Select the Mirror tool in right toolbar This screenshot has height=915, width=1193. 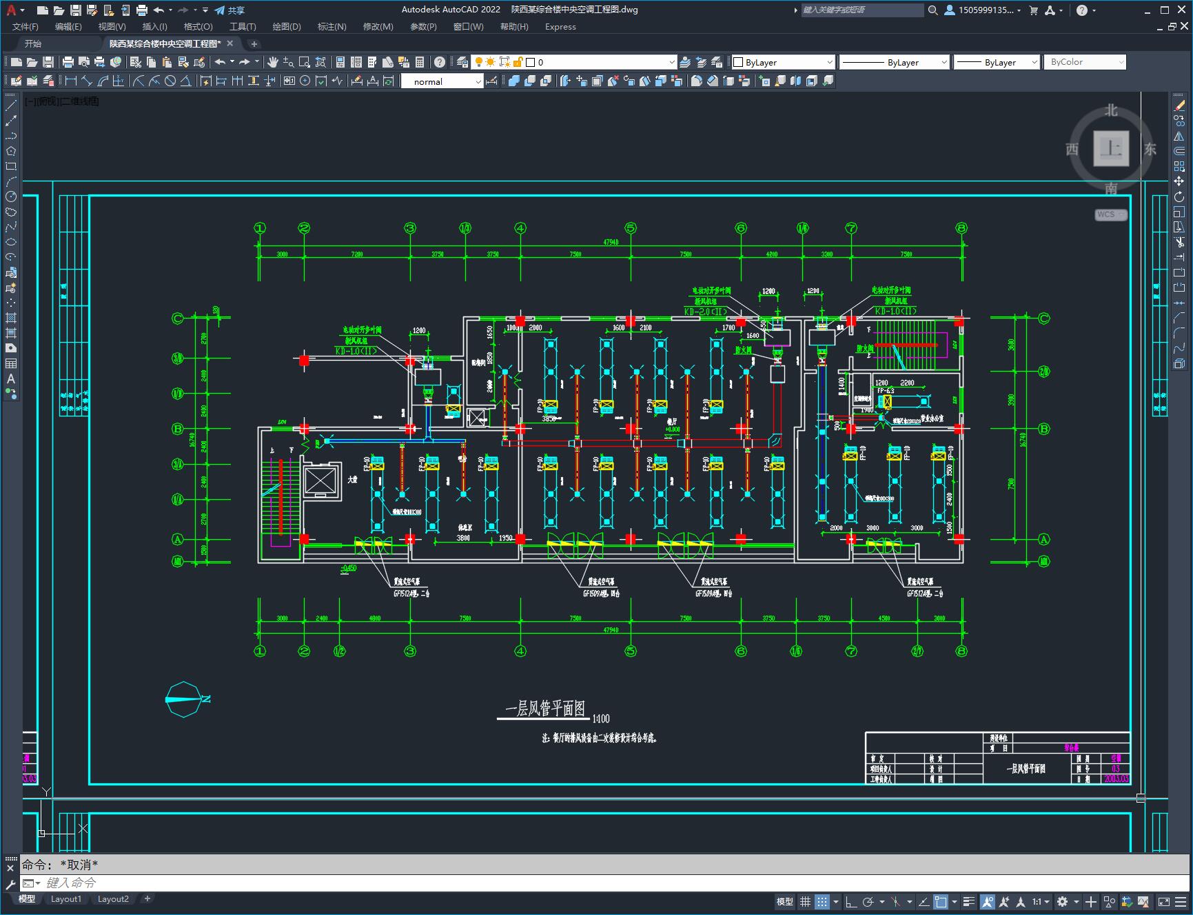click(1179, 136)
